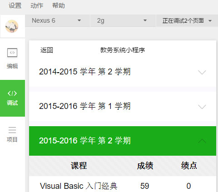Open the 动作 menu
Viewport: 218px width, 192px height.
coord(37,6)
